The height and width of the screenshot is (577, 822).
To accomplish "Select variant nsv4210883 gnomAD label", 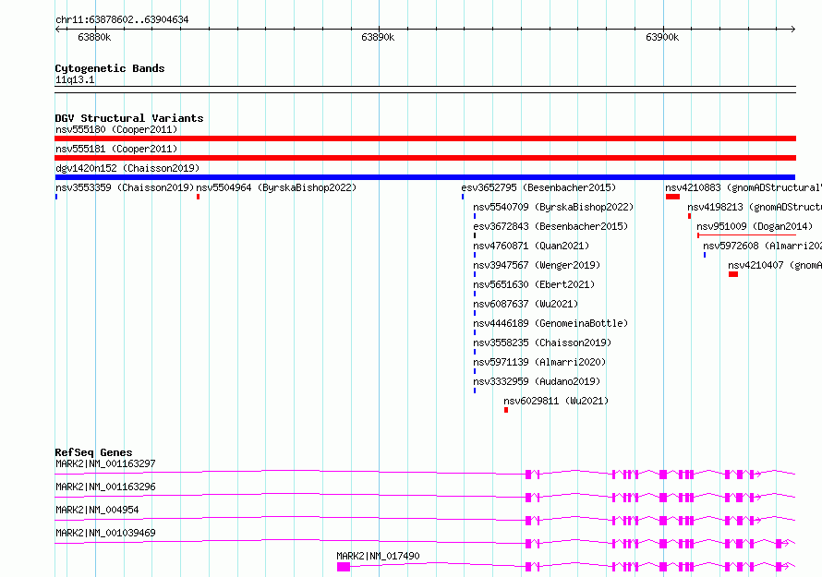I will (743, 187).
